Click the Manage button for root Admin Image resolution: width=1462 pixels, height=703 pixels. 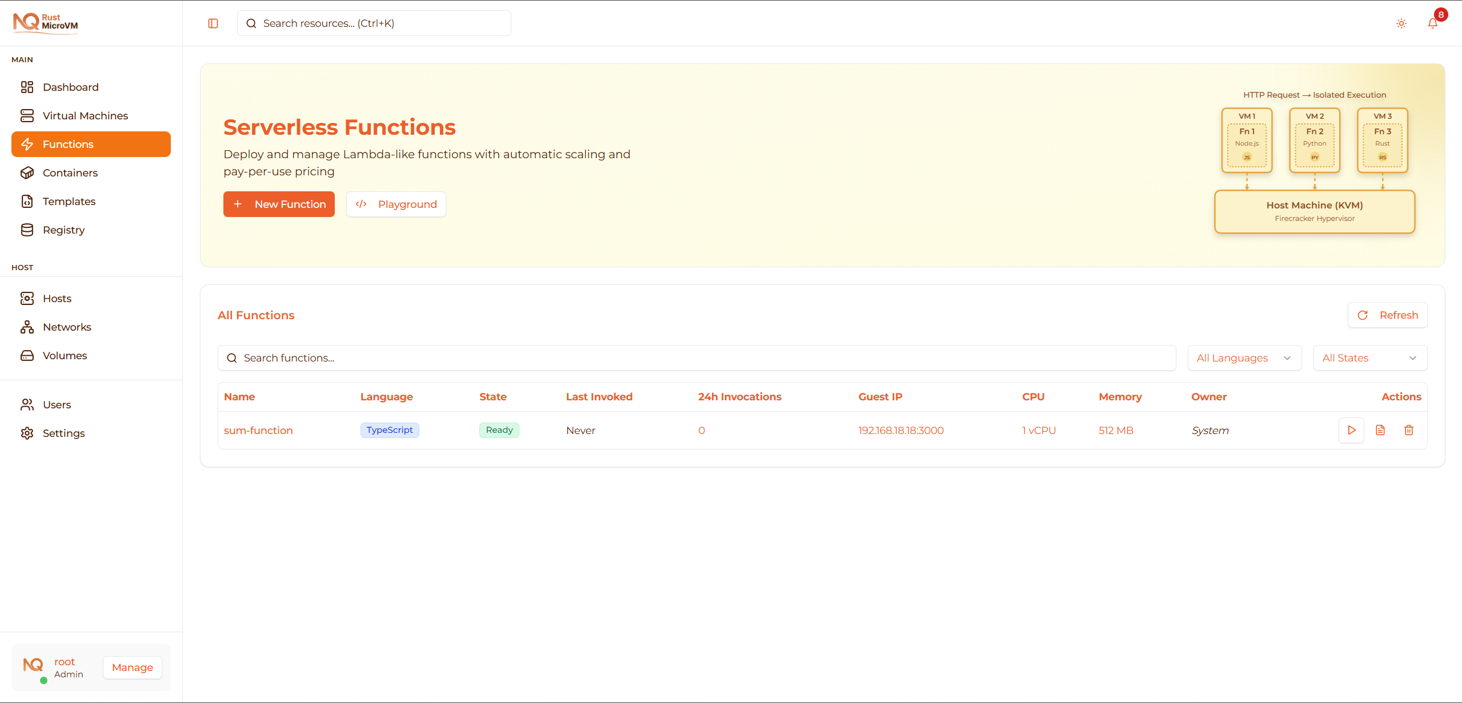pyautogui.click(x=132, y=667)
